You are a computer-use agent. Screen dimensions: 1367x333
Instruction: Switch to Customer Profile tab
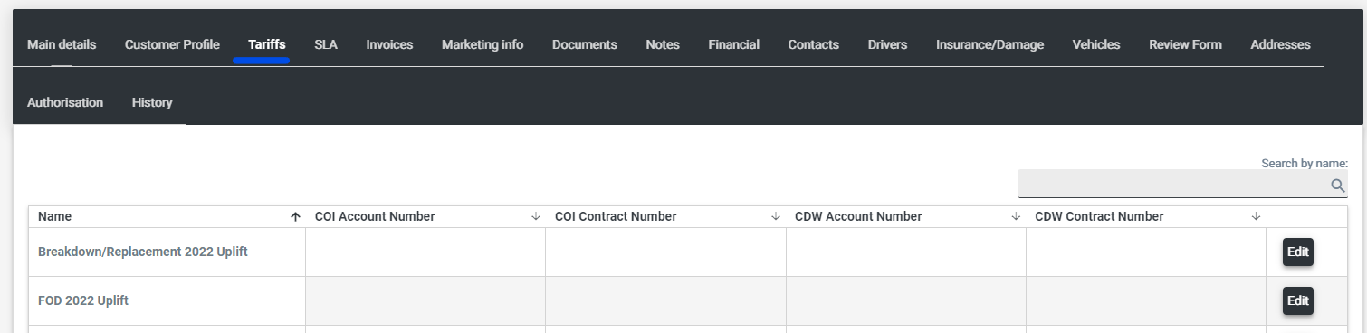pyautogui.click(x=172, y=44)
